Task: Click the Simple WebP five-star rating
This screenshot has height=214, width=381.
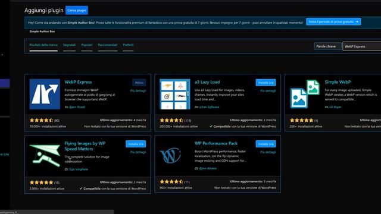Action: point(301,120)
